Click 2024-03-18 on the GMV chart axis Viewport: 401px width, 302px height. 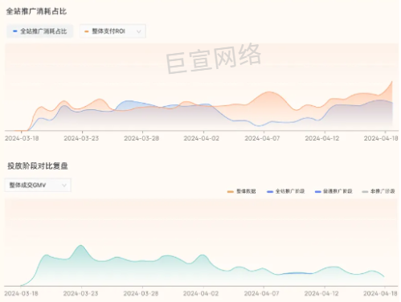click(21, 293)
